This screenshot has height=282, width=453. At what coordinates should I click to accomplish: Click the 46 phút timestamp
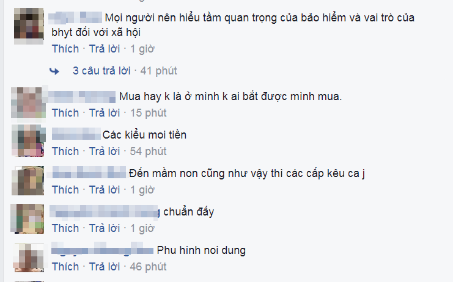point(148,266)
